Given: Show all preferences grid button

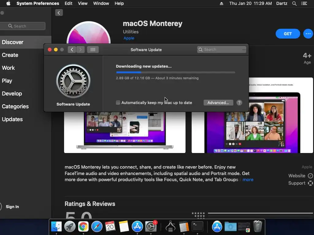Looking at the screenshot, I should (x=93, y=50).
